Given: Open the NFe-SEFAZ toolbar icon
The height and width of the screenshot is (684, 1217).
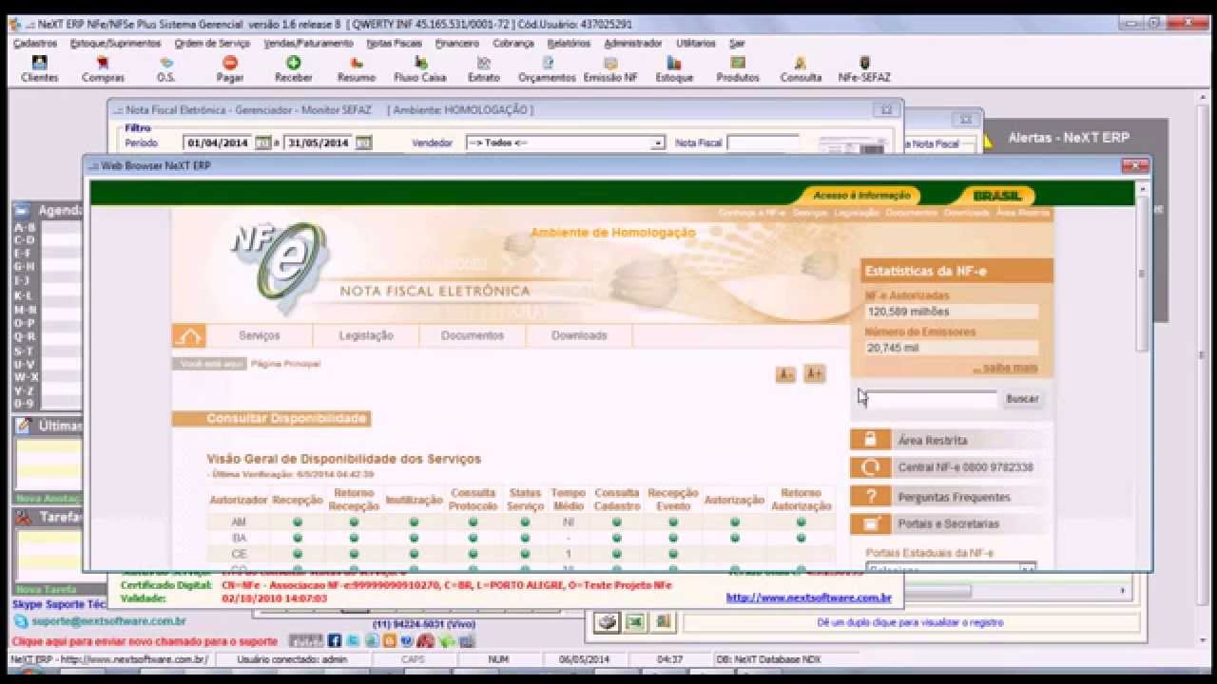Looking at the screenshot, I should click(x=864, y=69).
